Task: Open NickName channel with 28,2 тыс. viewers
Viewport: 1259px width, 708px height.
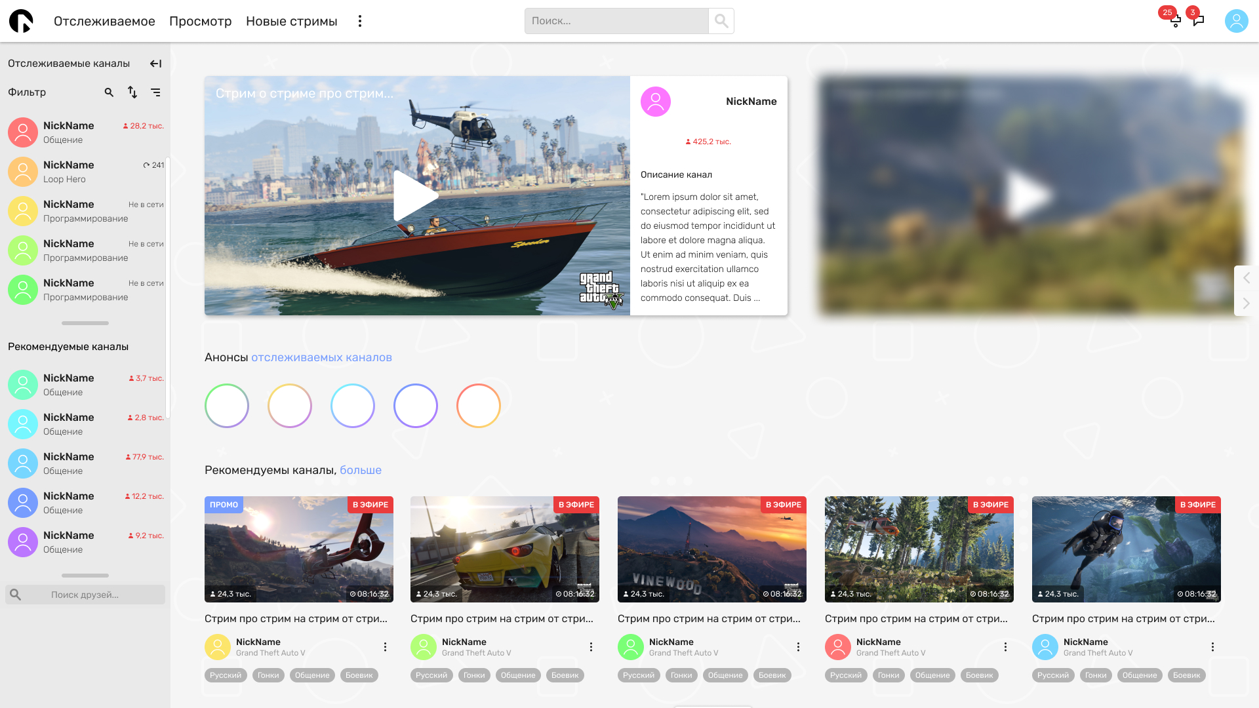Action: (85, 132)
